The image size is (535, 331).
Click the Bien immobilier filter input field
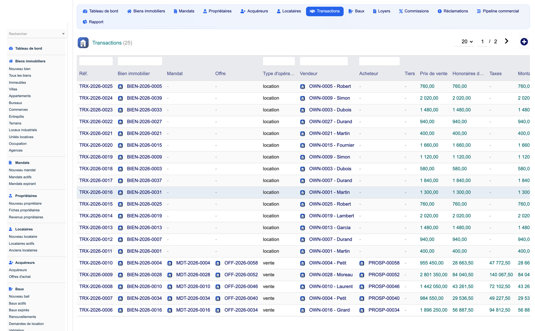tap(140, 61)
